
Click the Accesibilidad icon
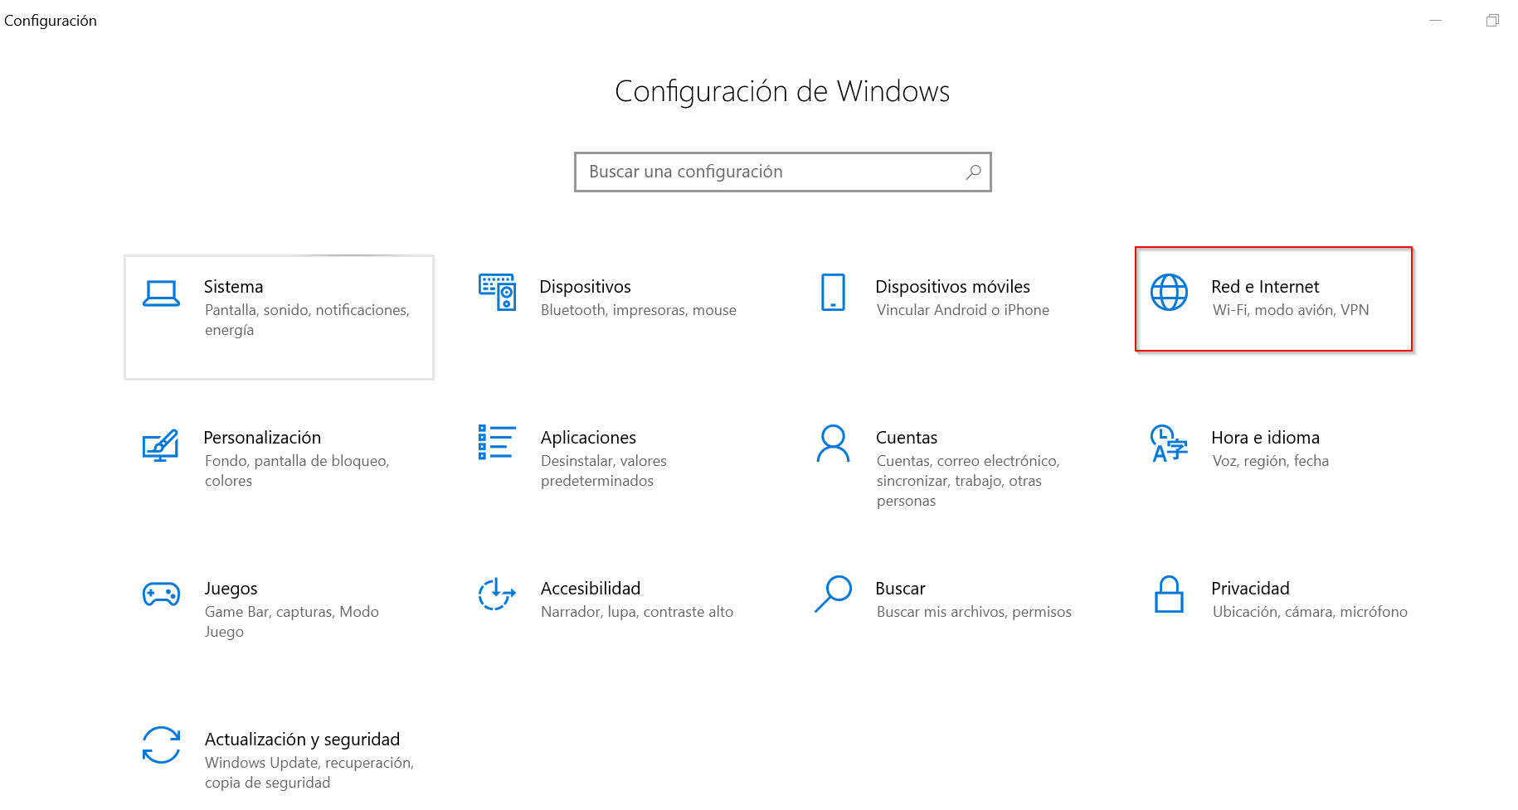497,594
